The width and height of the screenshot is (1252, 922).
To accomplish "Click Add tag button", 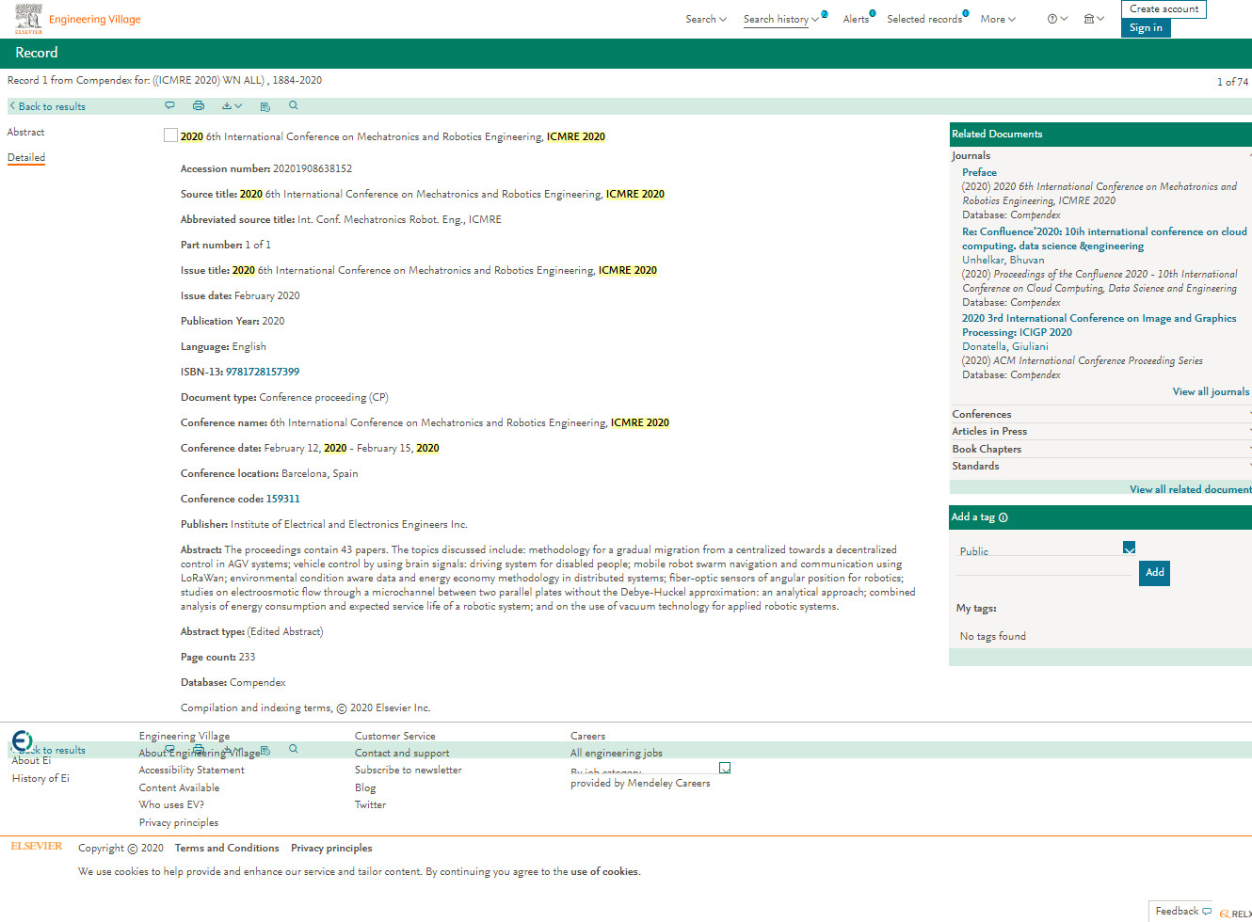I will pyautogui.click(x=1154, y=572).
